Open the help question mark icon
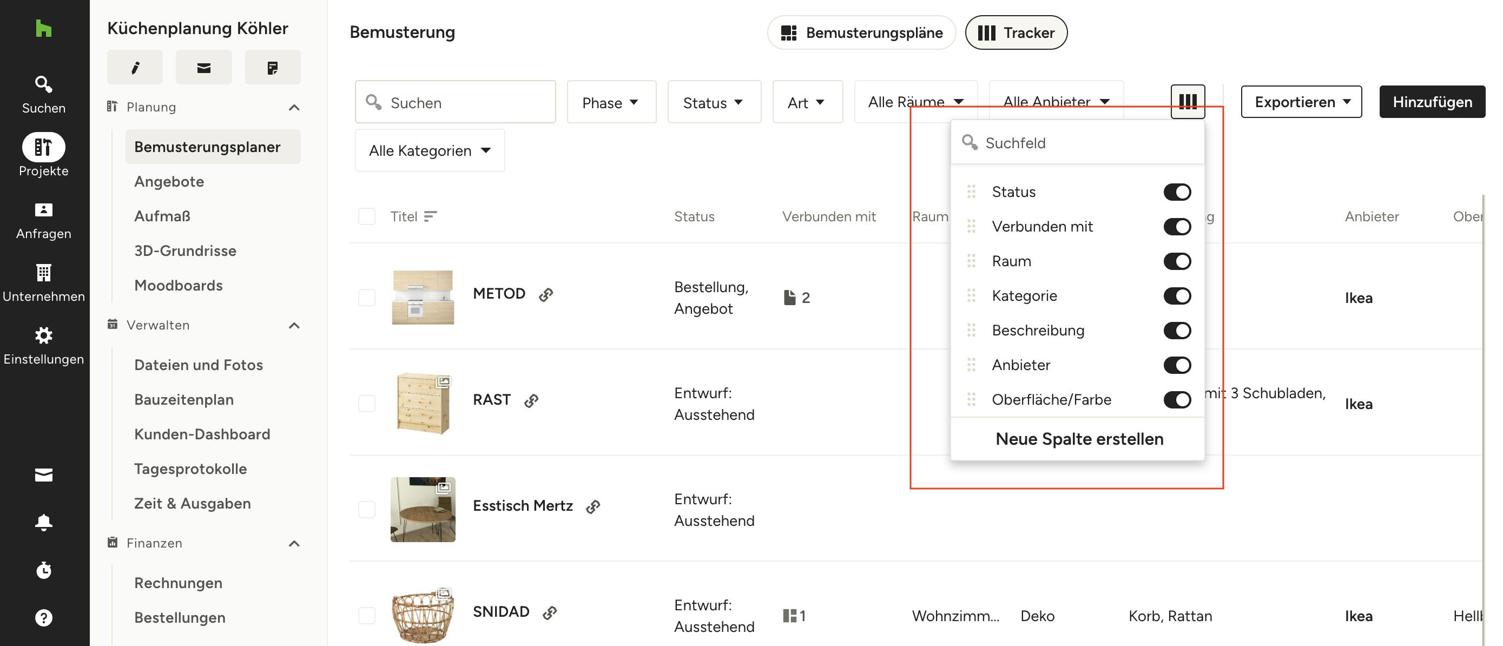The image size is (1503, 646). click(x=44, y=617)
